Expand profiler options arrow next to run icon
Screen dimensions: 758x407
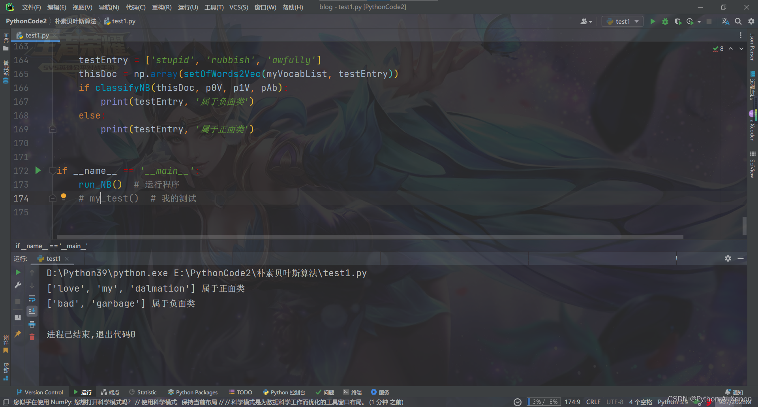point(699,22)
